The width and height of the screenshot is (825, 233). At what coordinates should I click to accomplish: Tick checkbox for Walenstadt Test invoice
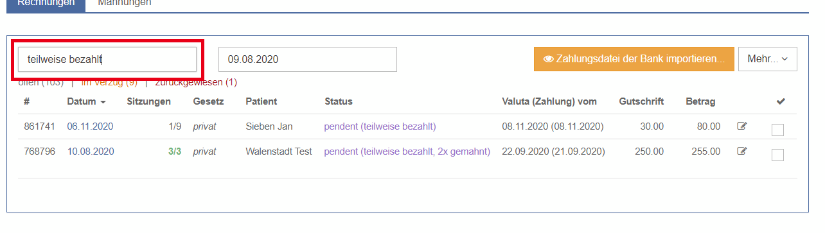(777, 155)
